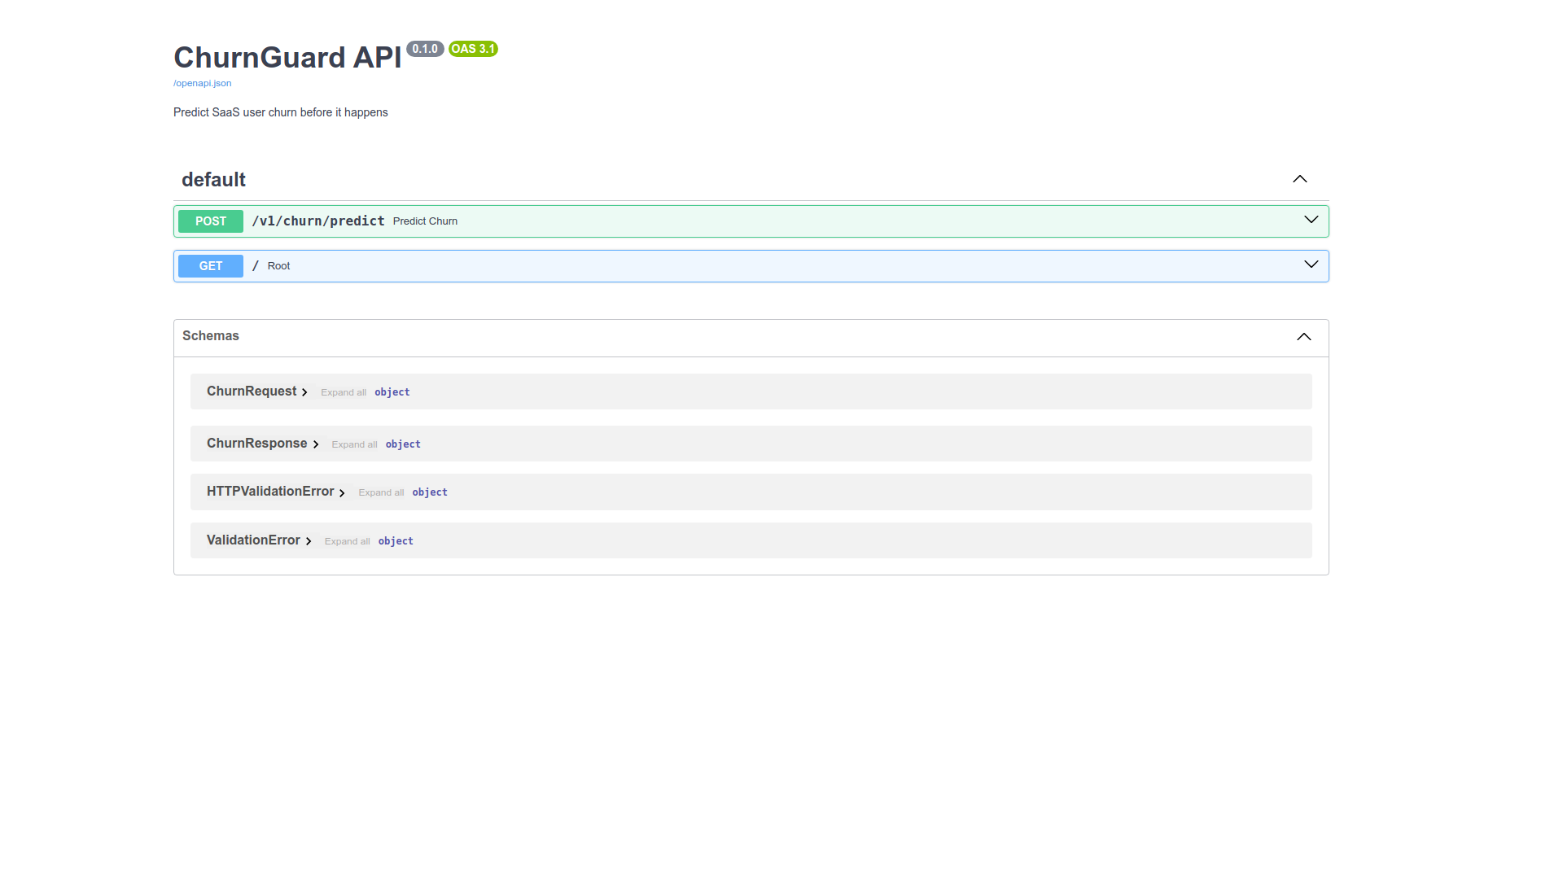Click the object type label for ChurnRequest

[x=392, y=392]
